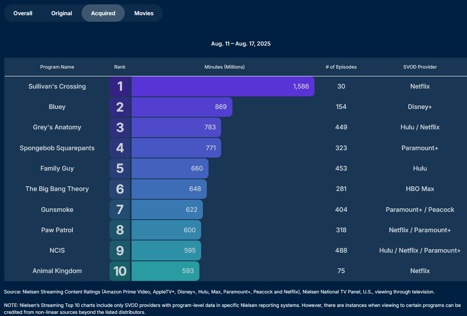467x316 pixels.
Task: Click the 771 minutes bar value
Action: tap(211, 148)
